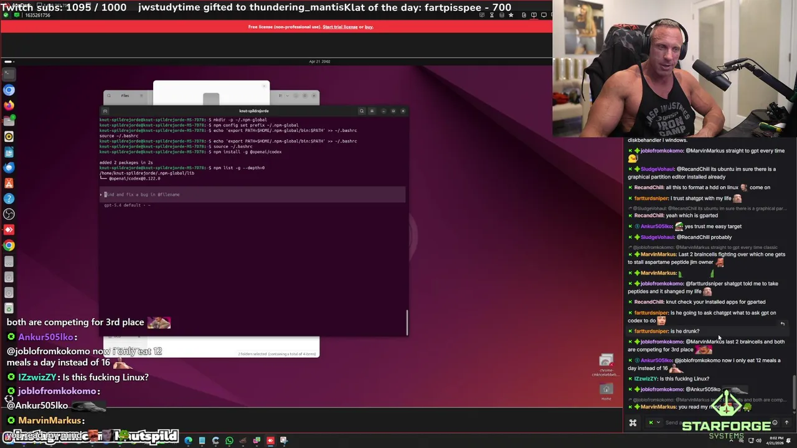Image resolution: width=797 pixels, height=448 pixels.
Task: Click reply arrow beside farturdsniper codex message
Action: [x=783, y=324]
